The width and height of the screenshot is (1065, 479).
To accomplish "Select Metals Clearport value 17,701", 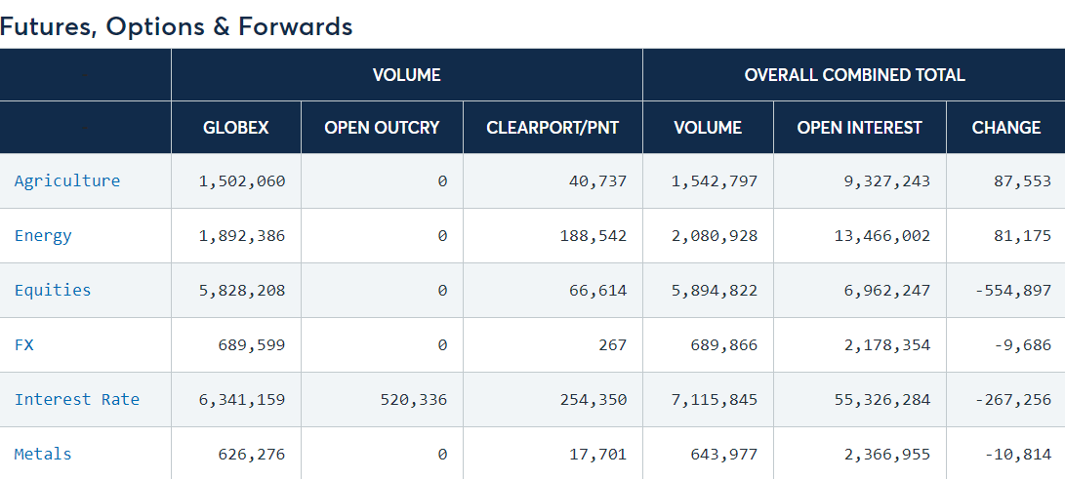I will tap(598, 455).
